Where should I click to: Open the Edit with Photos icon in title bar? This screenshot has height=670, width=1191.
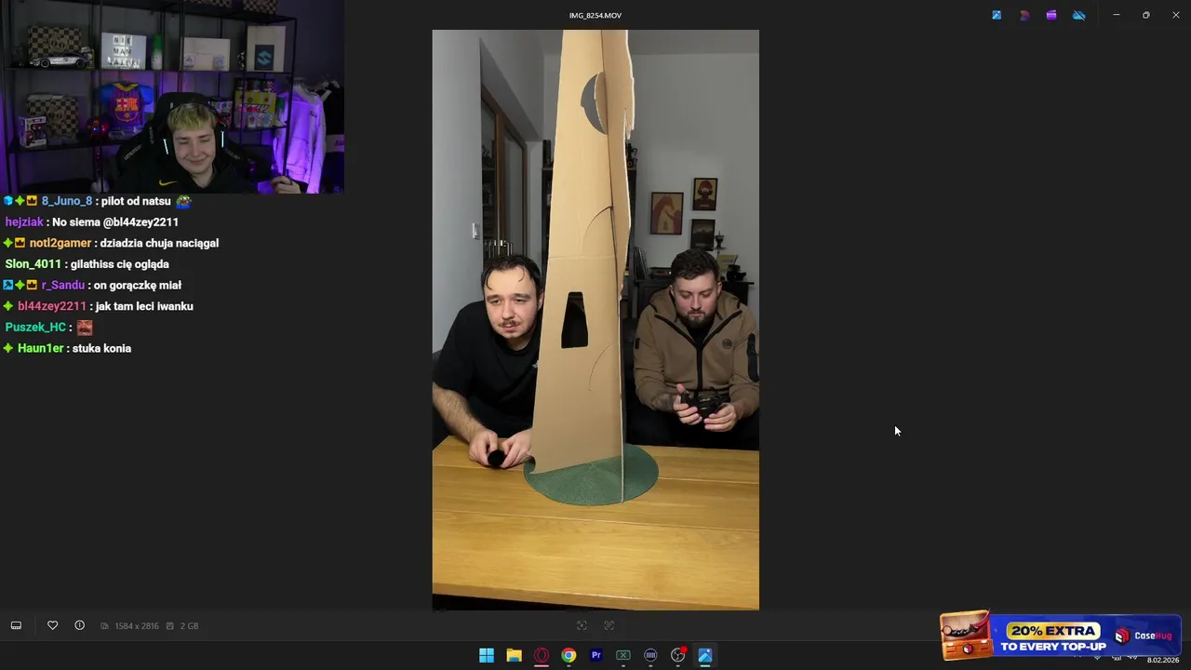click(997, 15)
